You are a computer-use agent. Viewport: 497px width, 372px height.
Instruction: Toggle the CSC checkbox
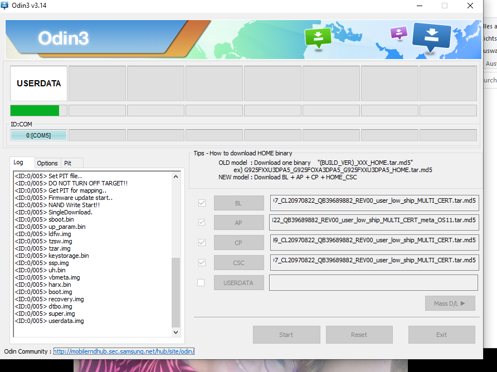coord(202,262)
